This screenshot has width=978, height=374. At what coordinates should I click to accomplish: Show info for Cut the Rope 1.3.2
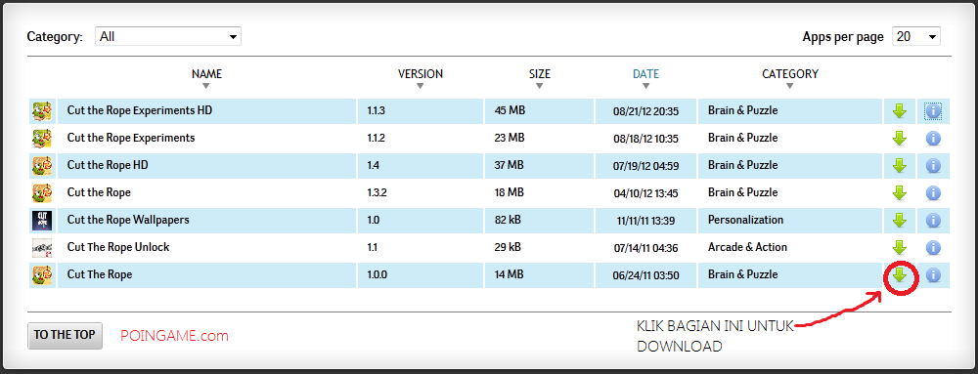[933, 193]
